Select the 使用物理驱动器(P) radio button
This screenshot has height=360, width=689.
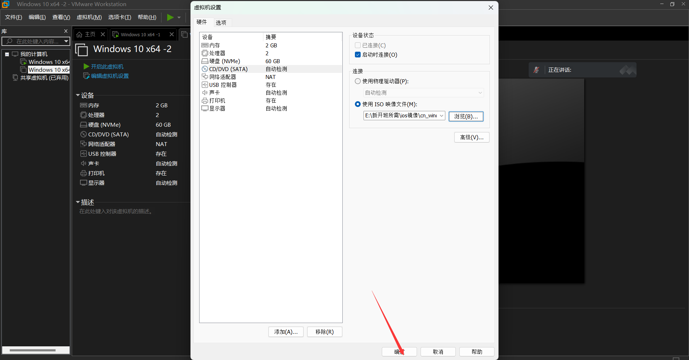(x=358, y=81)
